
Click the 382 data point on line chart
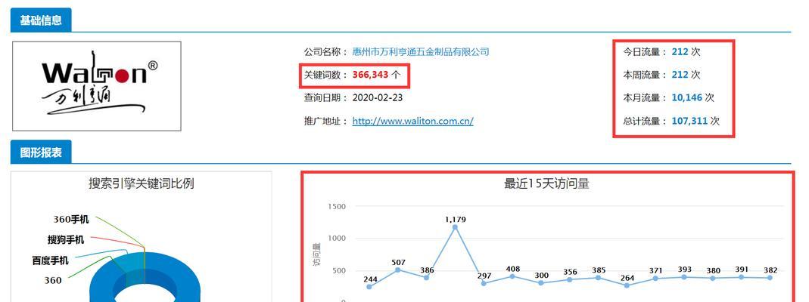[x=770, y=277]
